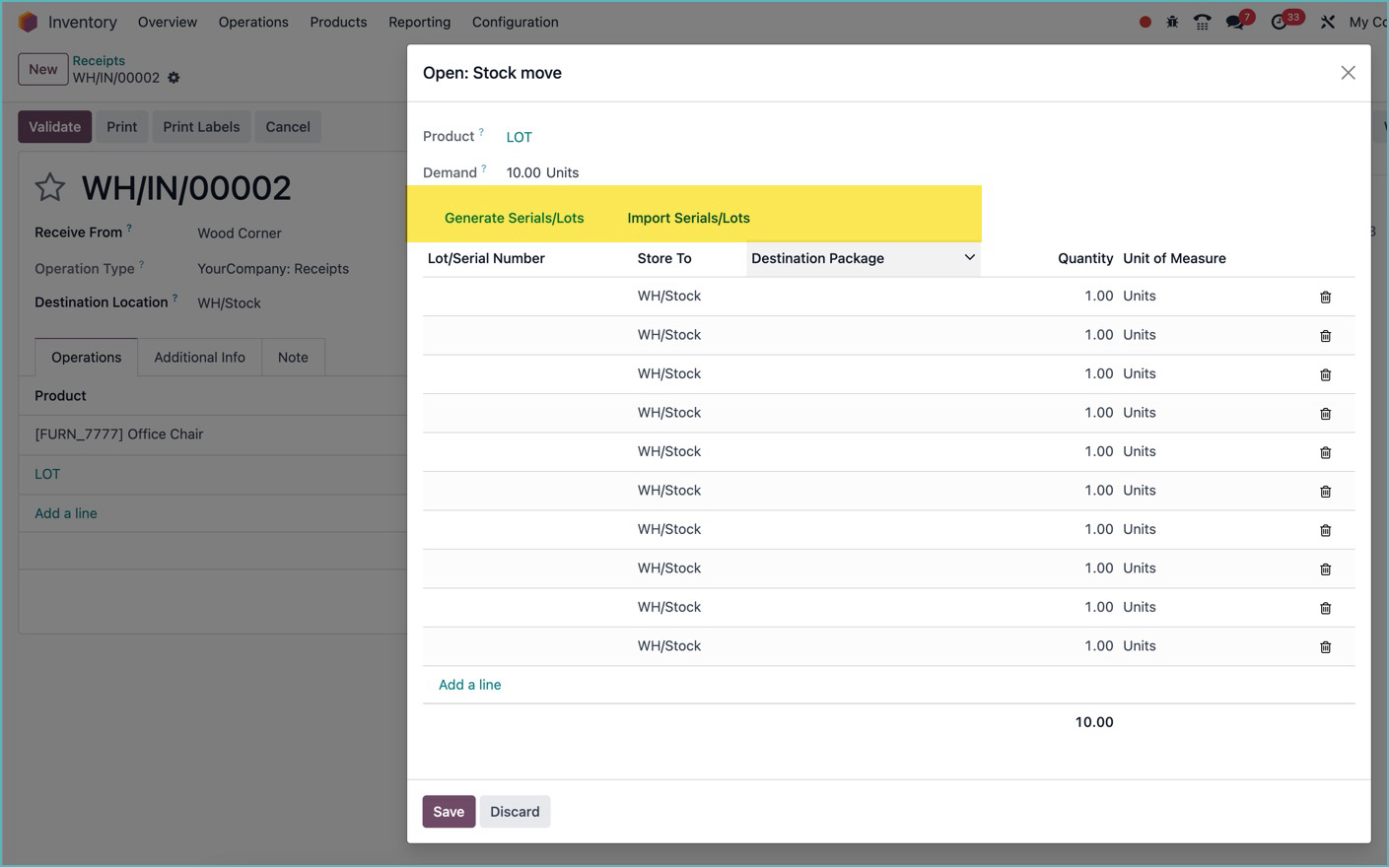The height and width of the screenshot is (867, 1389).
Task: Close the Open: Stock move dialog
Action: (1348, 73)
